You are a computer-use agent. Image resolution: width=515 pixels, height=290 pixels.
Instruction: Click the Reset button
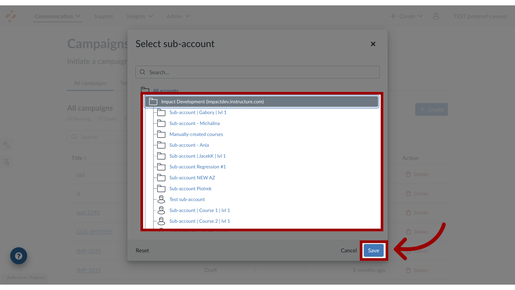[142, 250]
